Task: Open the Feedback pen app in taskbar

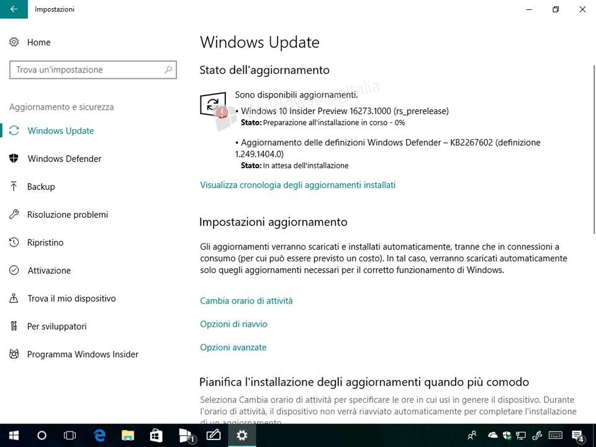Action: click(x=214, y=435)
